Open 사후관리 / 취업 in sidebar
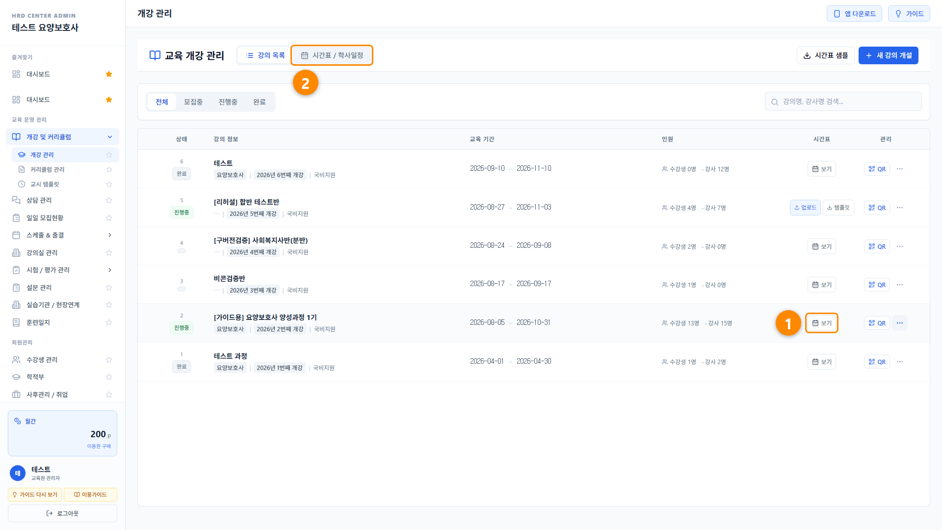 (47, 395)
